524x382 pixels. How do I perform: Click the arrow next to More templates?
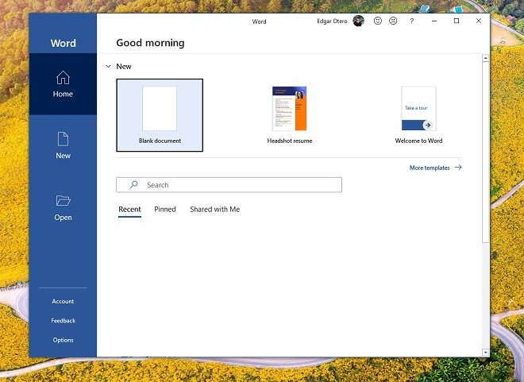[x=458, y=167]
